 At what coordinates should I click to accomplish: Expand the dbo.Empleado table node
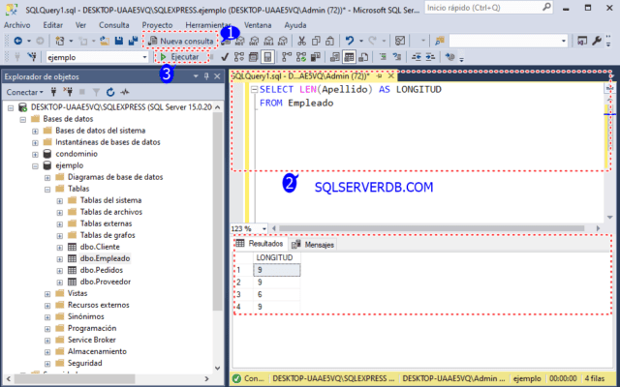[x=59, y=259]
